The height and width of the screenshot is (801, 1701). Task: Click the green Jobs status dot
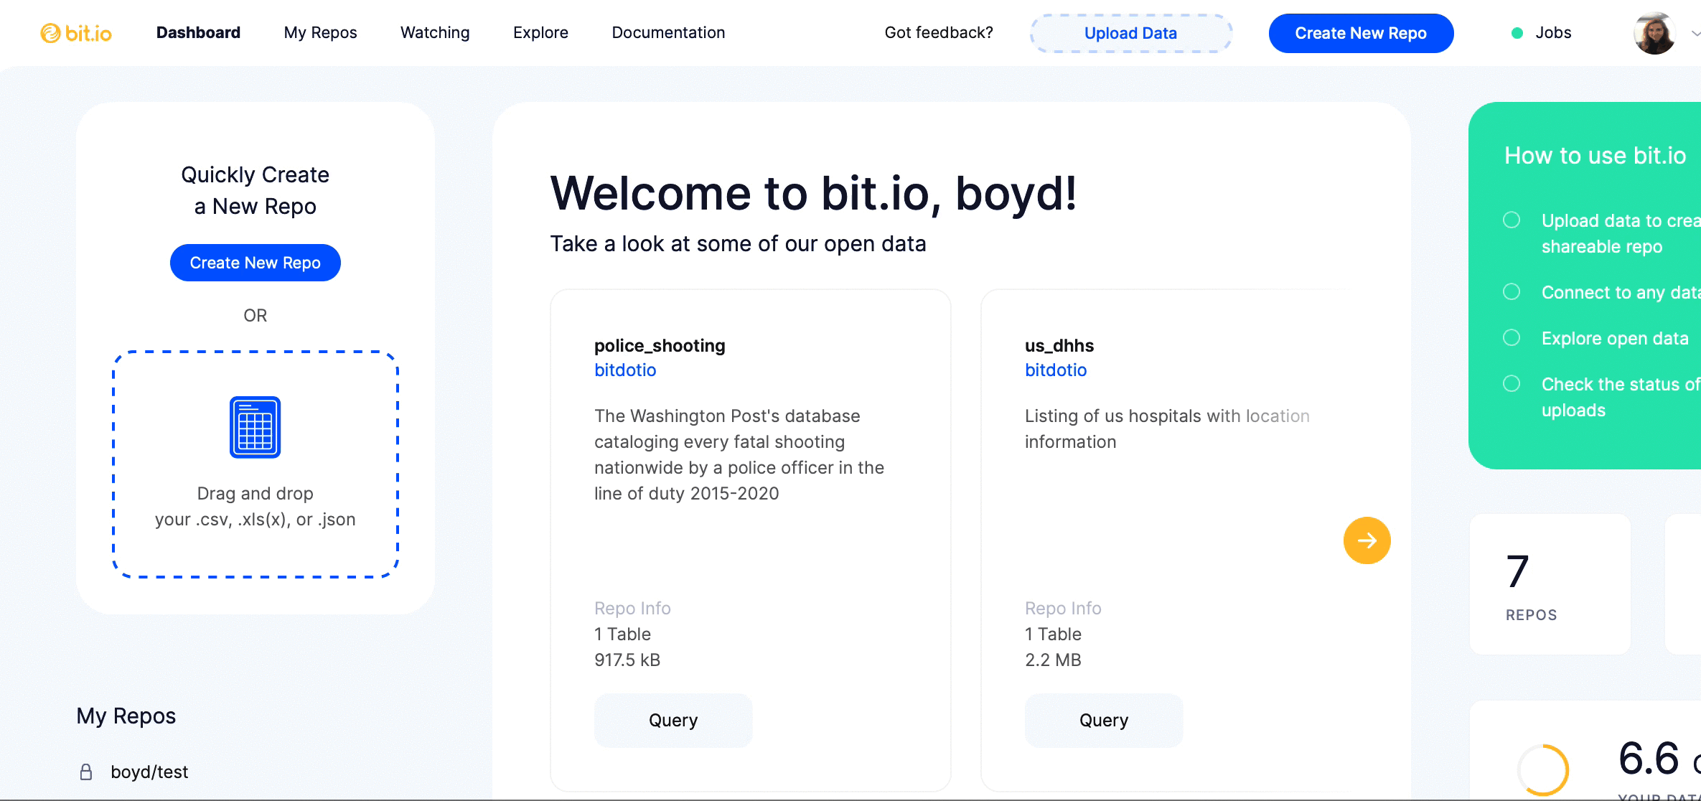[1517, 33]
